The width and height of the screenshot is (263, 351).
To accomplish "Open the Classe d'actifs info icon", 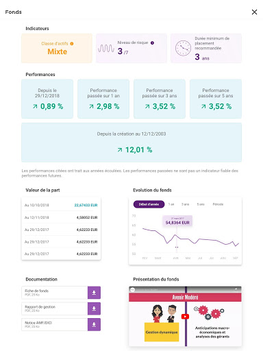I will 72,44.
